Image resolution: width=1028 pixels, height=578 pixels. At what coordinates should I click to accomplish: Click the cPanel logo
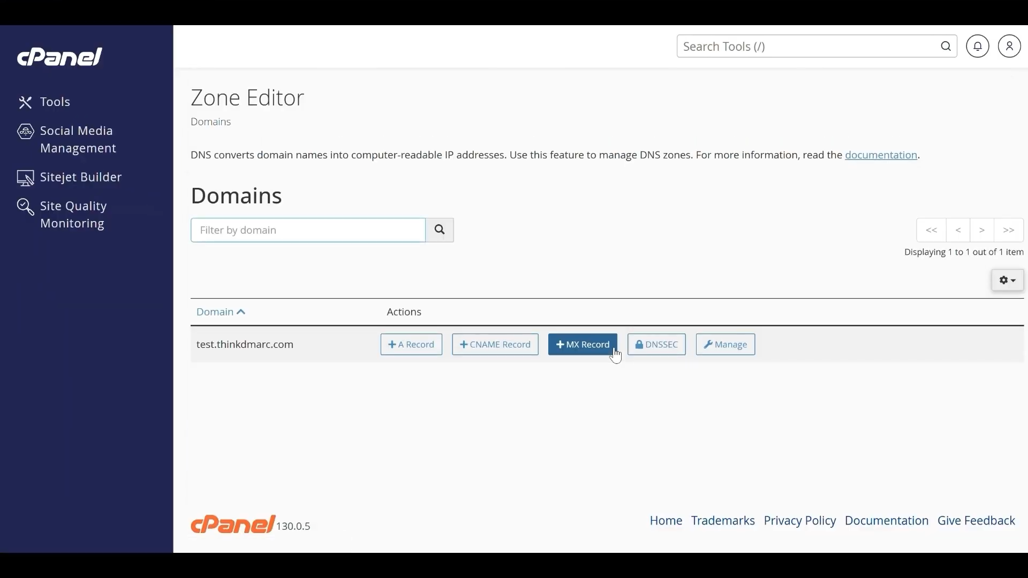(x=60, y=56)
